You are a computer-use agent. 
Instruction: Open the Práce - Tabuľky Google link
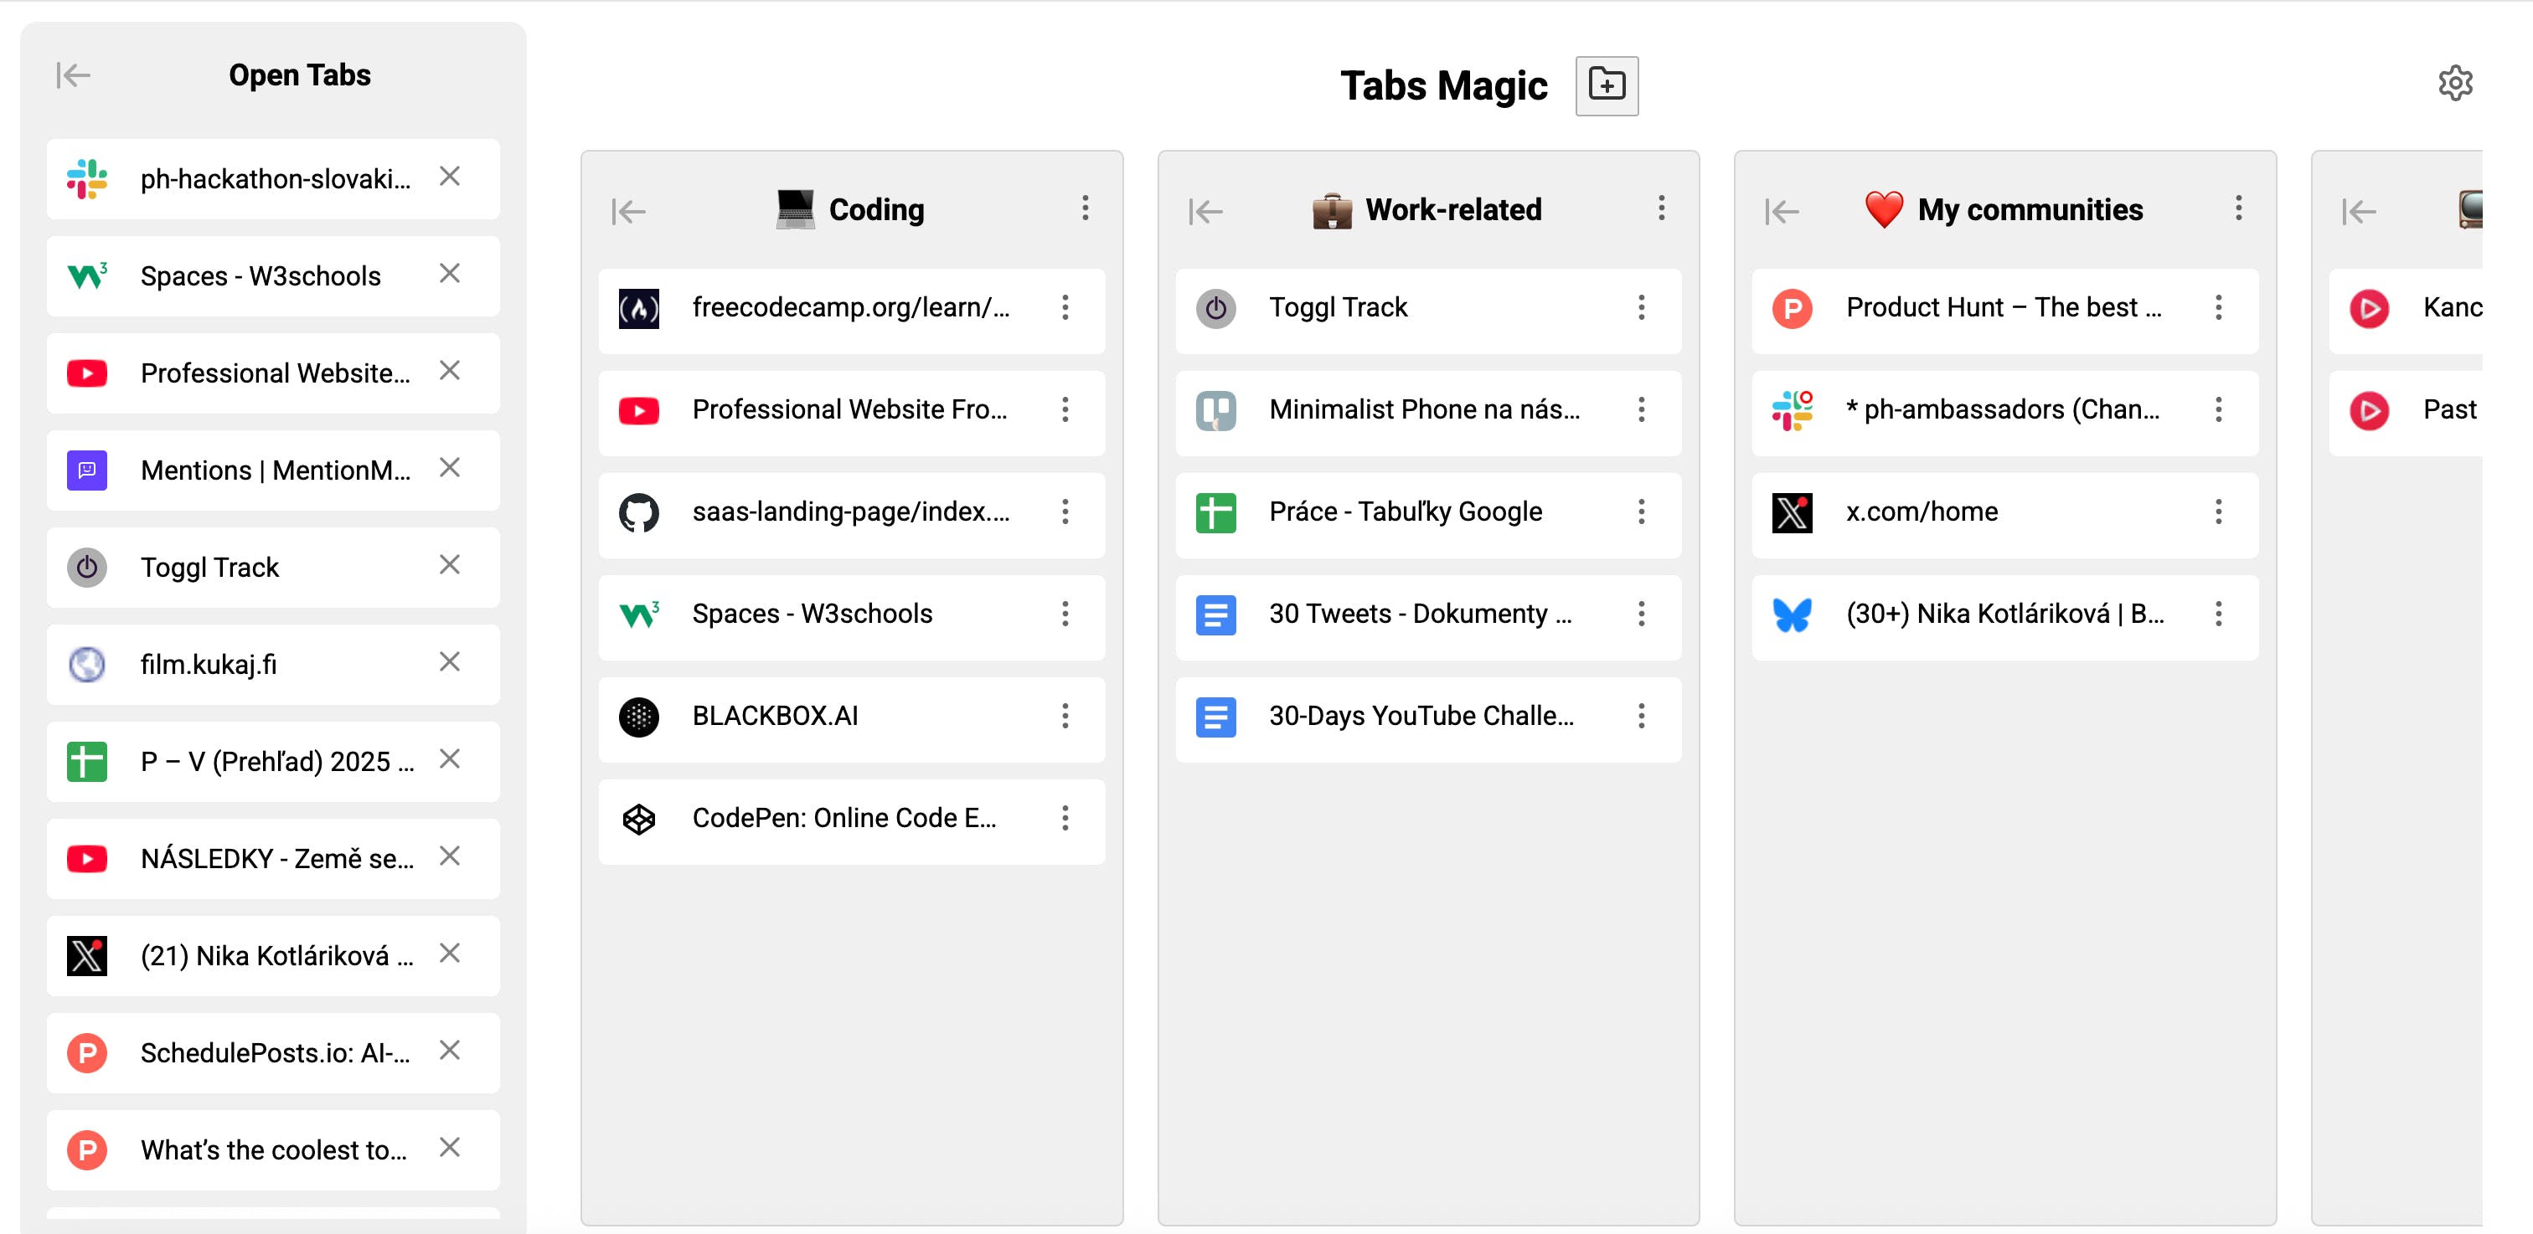click(x=1406, y=512)
